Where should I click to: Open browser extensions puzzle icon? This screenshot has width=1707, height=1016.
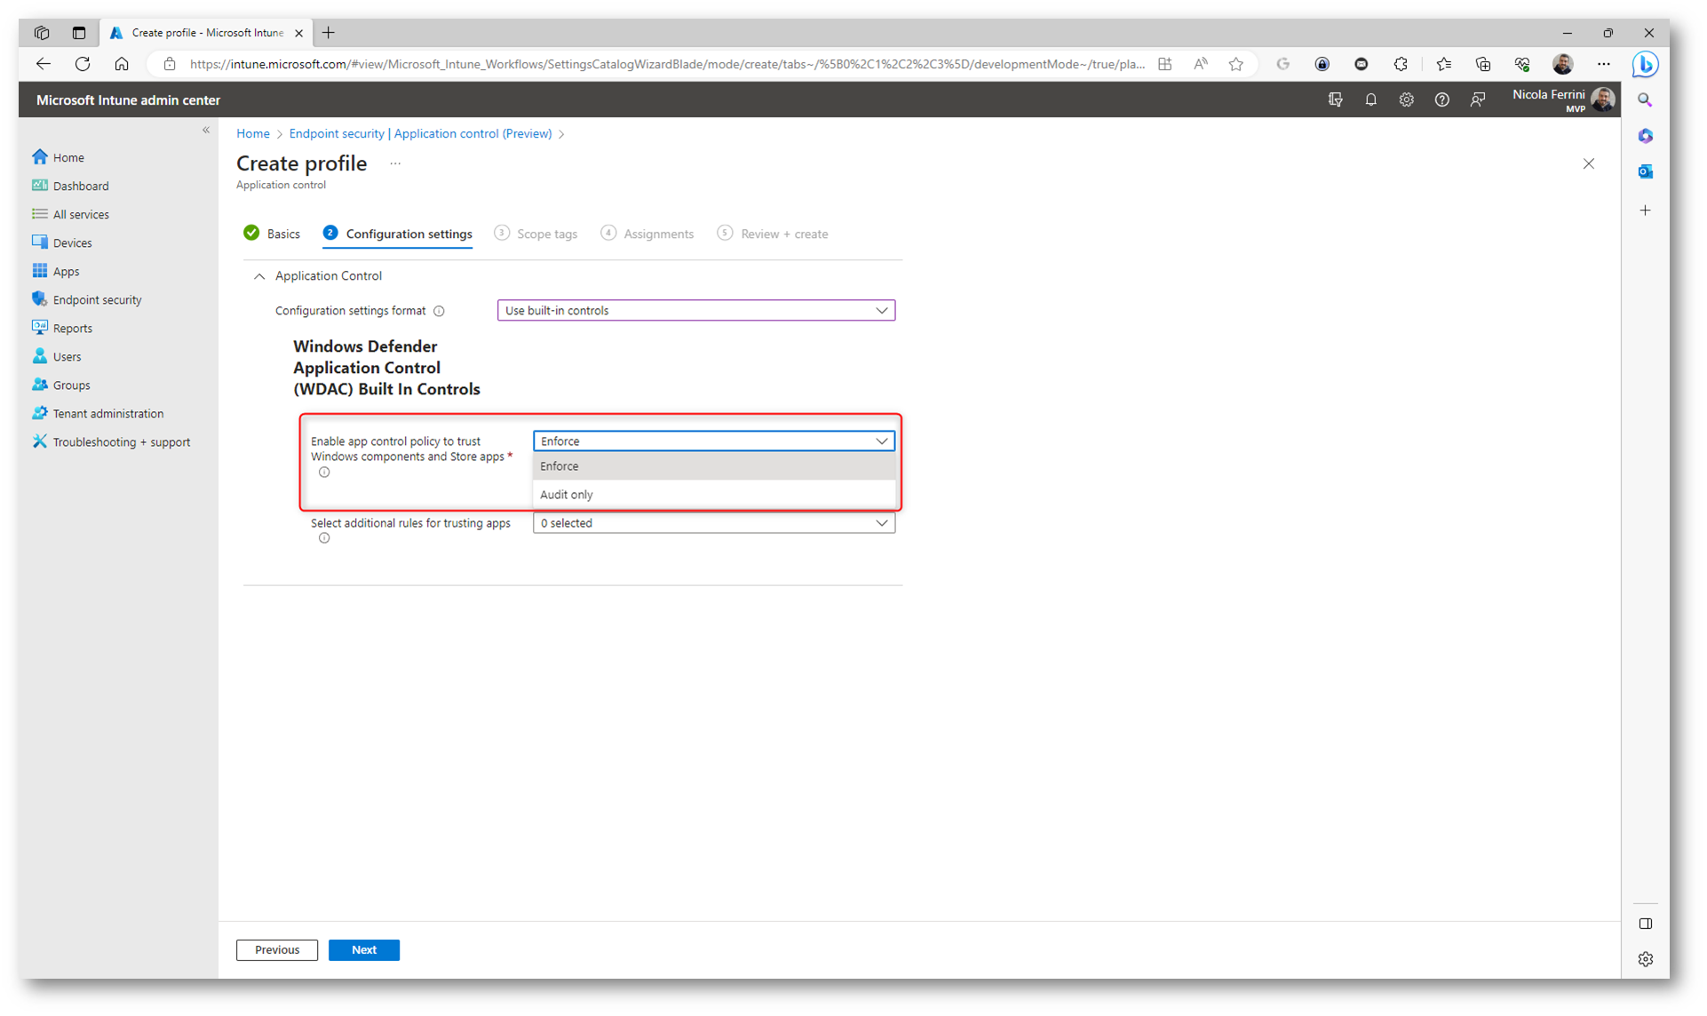click(1401, 64)
